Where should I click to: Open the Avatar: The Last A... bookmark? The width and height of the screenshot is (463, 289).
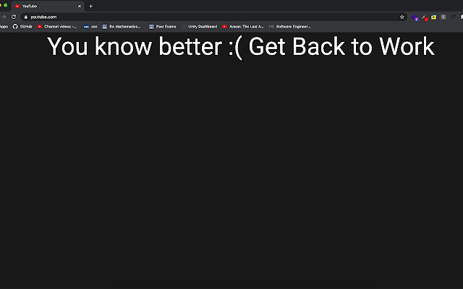(x=243, y=27)
